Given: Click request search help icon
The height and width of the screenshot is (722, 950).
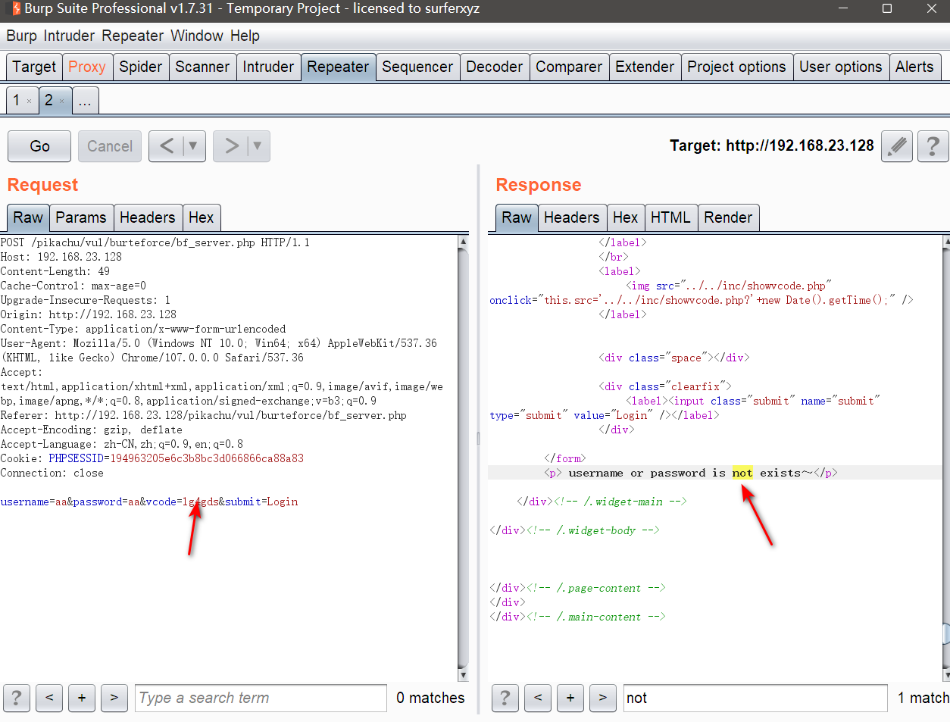Looking at the screenshot, I should (x=17, y=698).
